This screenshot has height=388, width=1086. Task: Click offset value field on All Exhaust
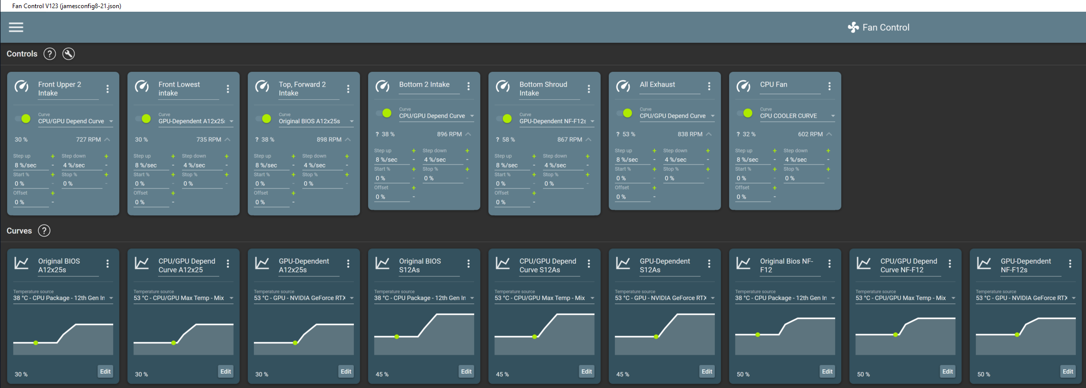[632, 197]
